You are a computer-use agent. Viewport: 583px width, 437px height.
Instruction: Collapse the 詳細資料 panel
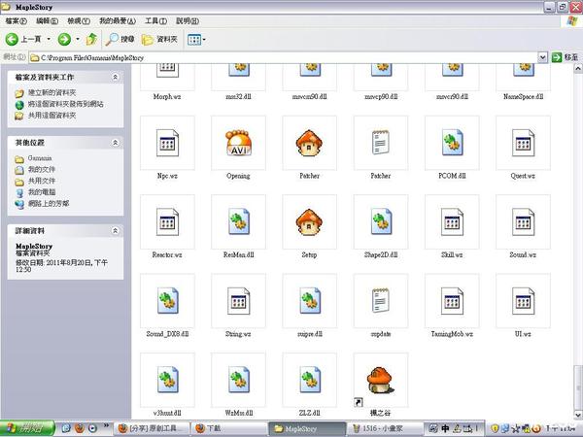tap(117, 231)
